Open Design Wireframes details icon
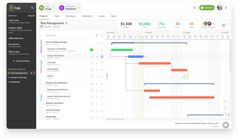 click(x=102, y=56)
